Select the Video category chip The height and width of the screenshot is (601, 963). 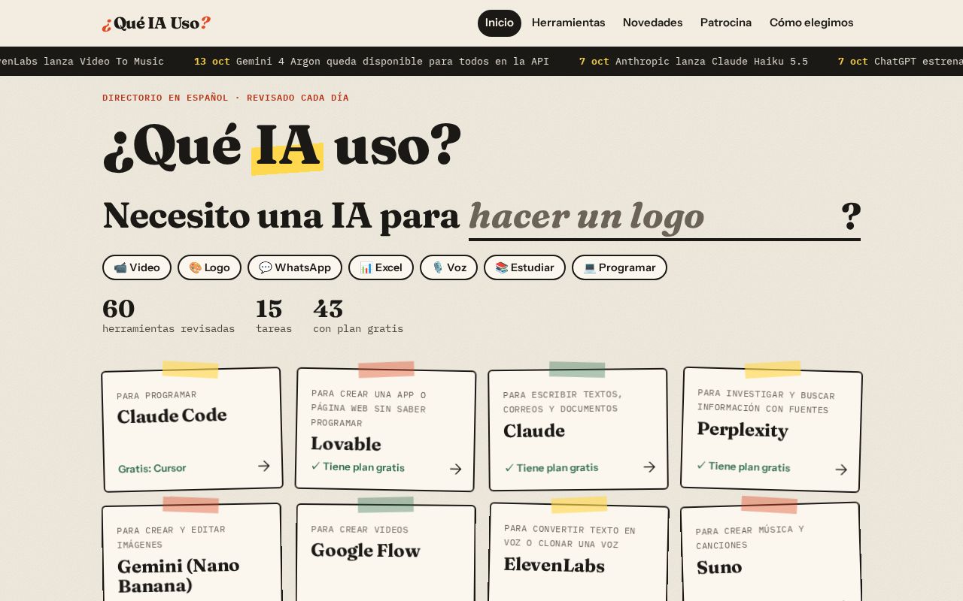pyautogui.click(x=137, y=267)
